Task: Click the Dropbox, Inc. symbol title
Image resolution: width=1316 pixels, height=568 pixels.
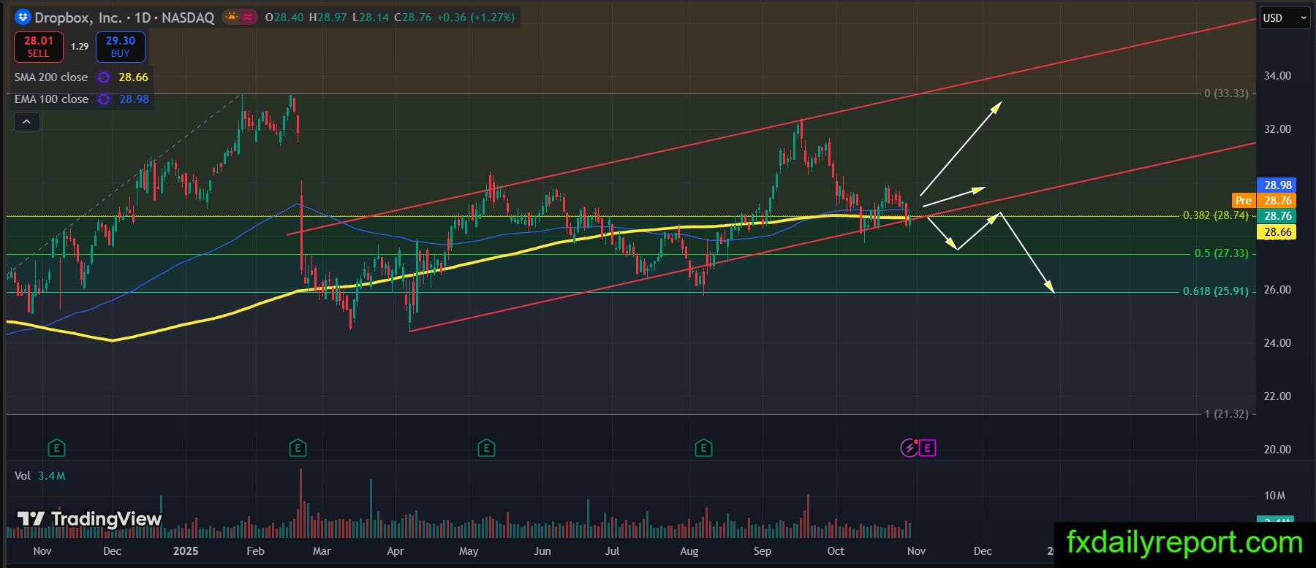Action: [x=77, y=18]
